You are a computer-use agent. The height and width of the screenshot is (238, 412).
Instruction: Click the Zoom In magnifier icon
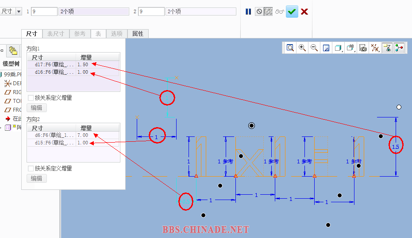(x=302, y=48)
